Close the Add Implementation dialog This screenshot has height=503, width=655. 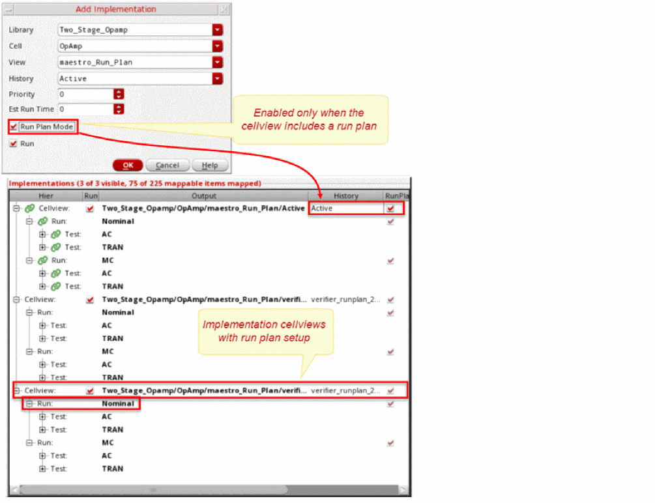(x=224, y=9)
